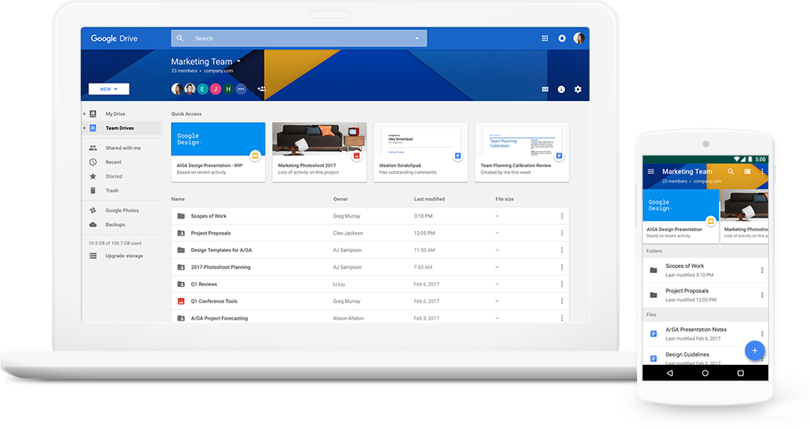
Task: Tap Android home navigation button
Action: (705, 373)
